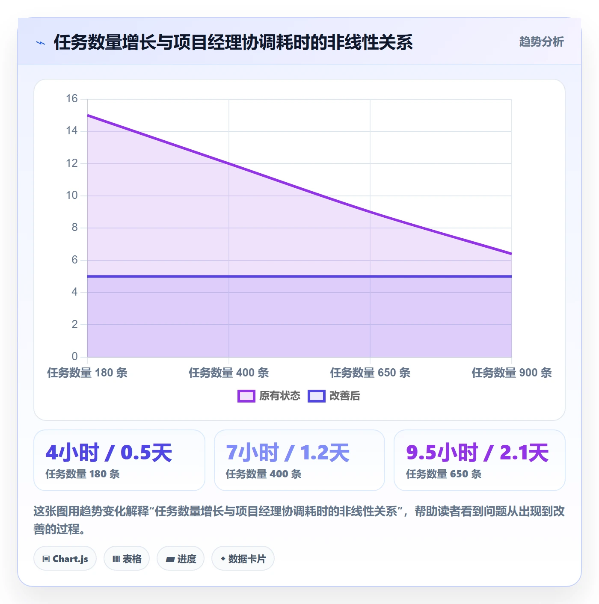Click the y-axis value 8

click(75, 228)
